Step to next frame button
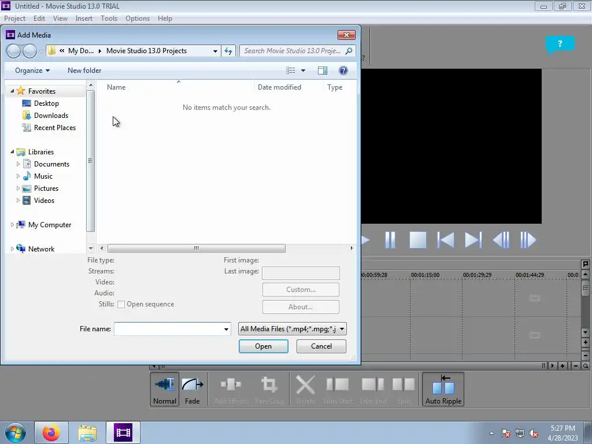The width and height of the screenshot is (592, 444). [528, 240]
